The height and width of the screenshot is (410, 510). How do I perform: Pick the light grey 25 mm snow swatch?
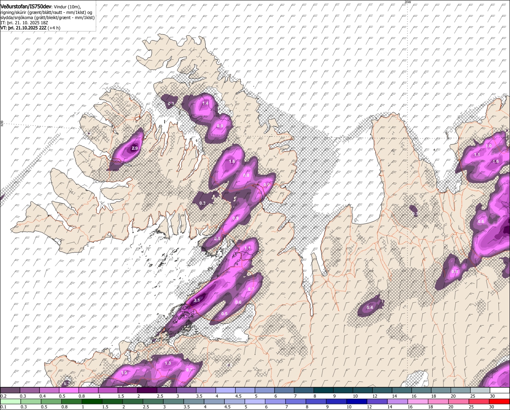point(480,390)
